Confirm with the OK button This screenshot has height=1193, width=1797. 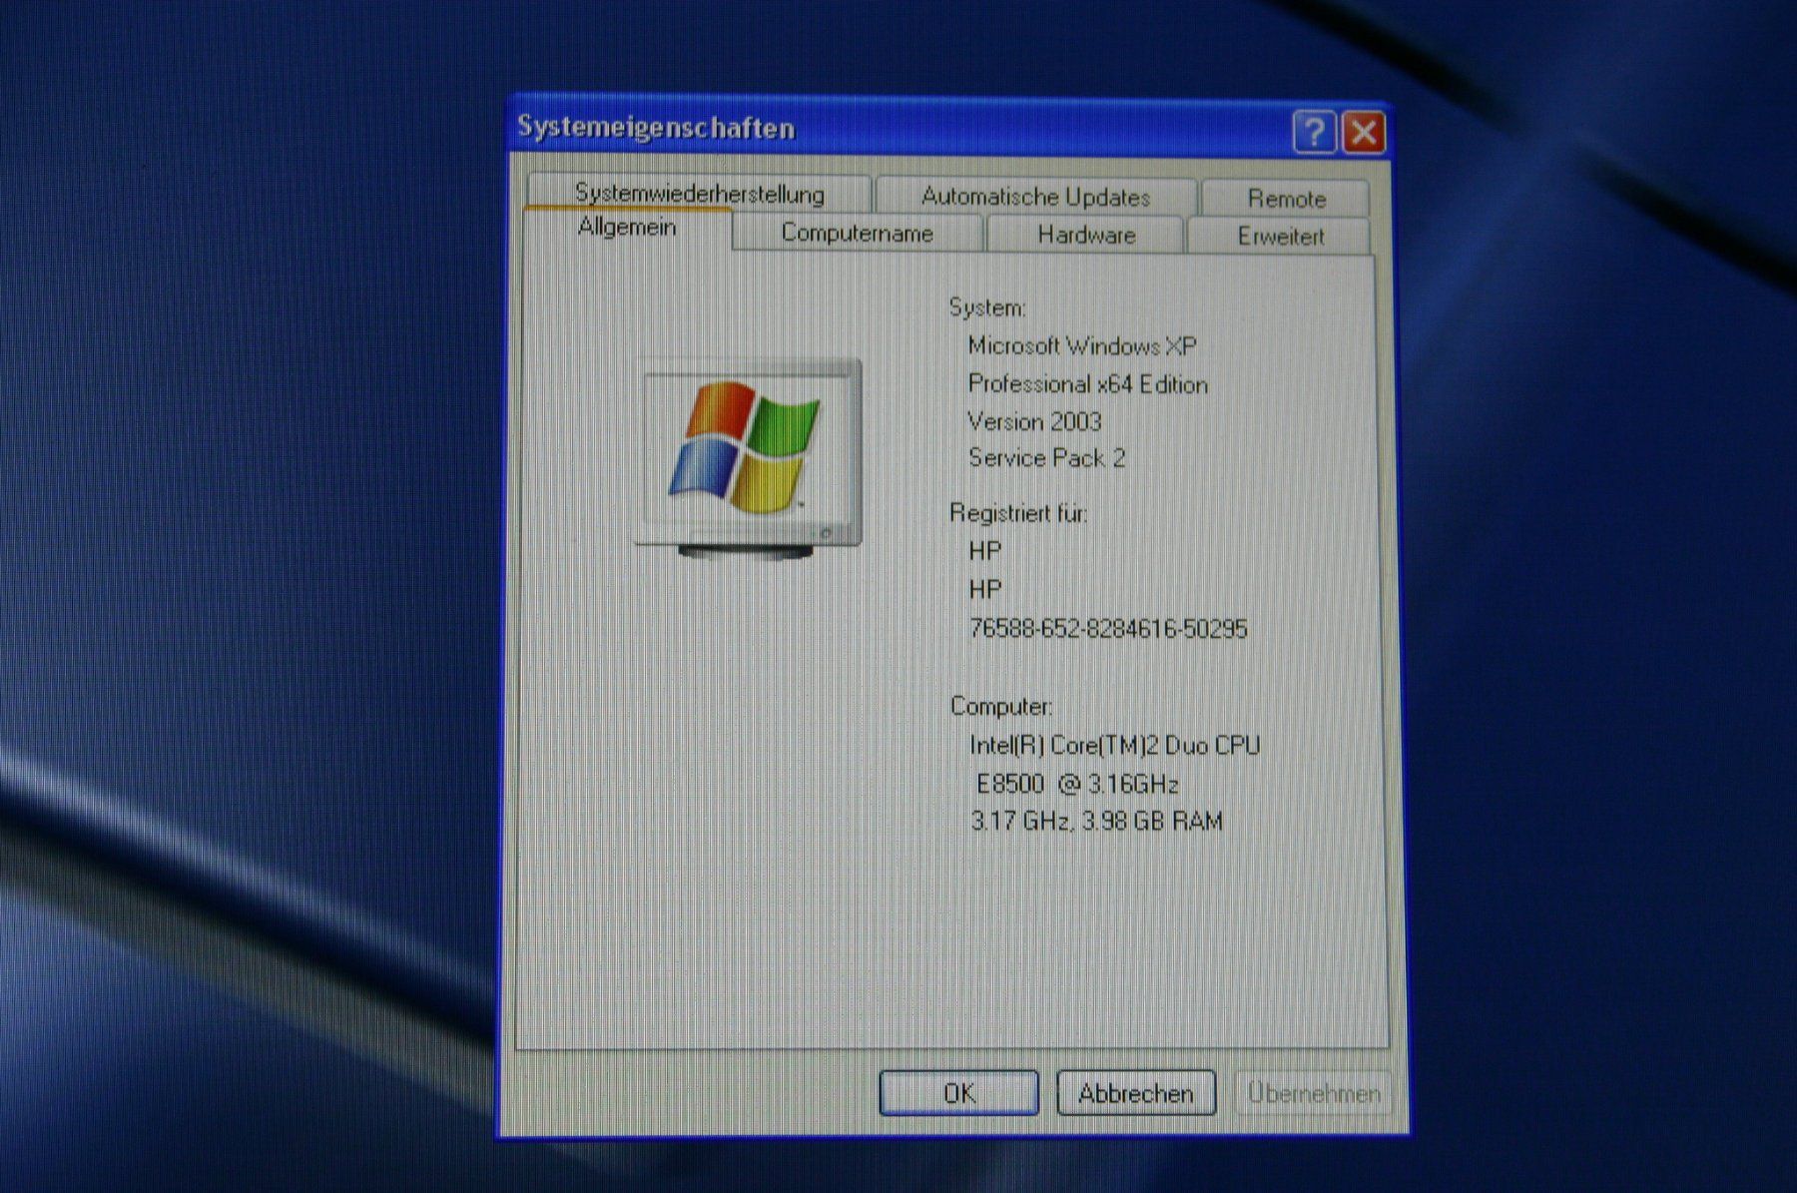[958, 1093]
